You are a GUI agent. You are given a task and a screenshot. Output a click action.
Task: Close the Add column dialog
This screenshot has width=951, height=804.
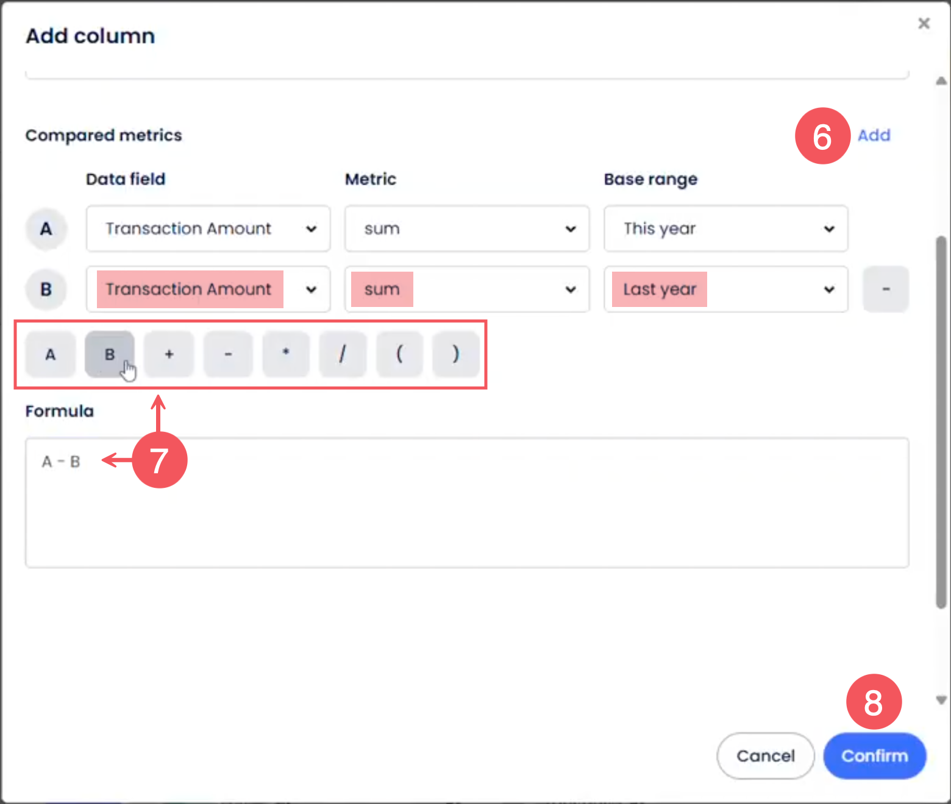pyautogui.click(x=924, y=24)
